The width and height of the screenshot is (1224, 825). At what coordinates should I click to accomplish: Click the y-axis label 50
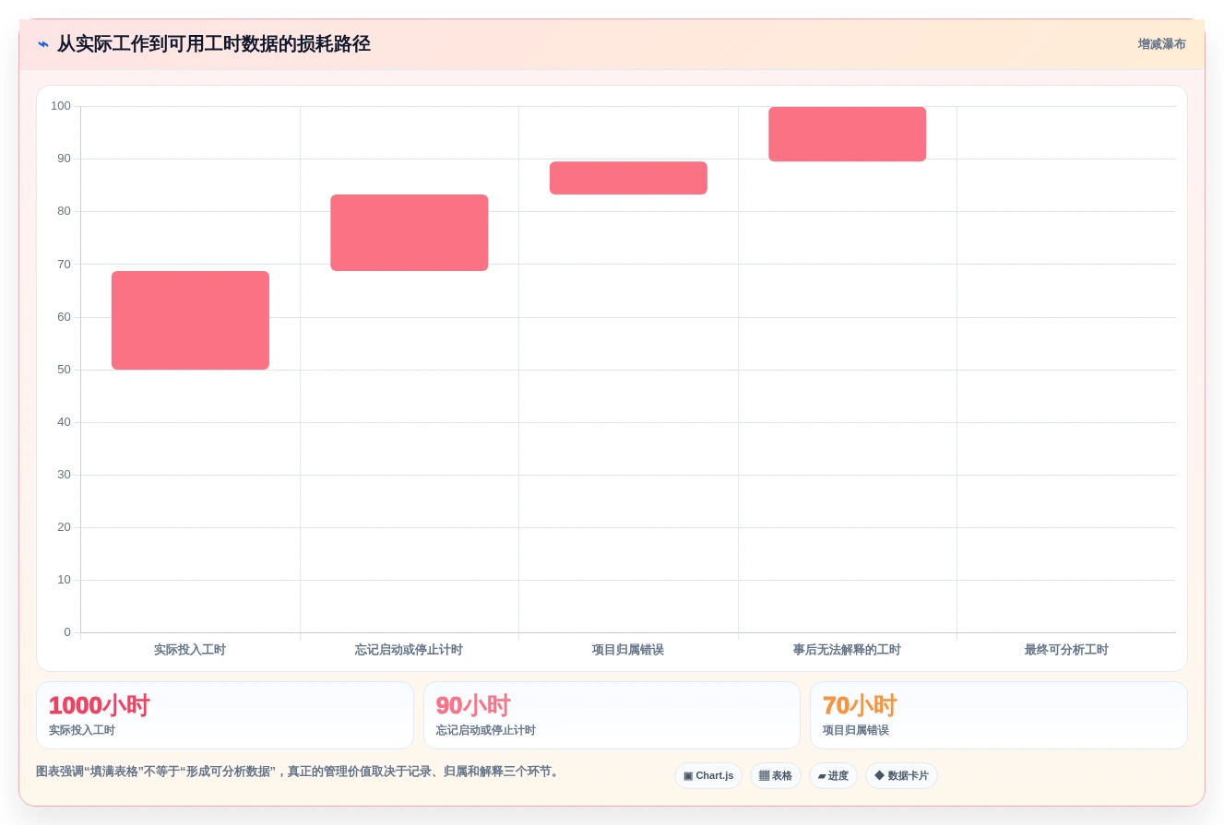point(64,370)
